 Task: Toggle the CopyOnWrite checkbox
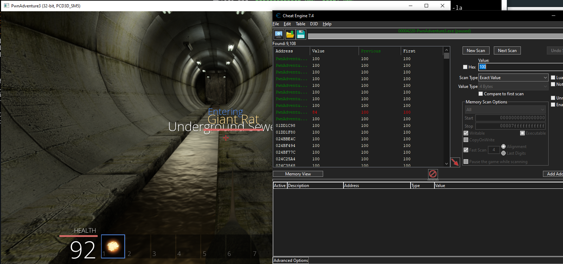pos(466,140)
